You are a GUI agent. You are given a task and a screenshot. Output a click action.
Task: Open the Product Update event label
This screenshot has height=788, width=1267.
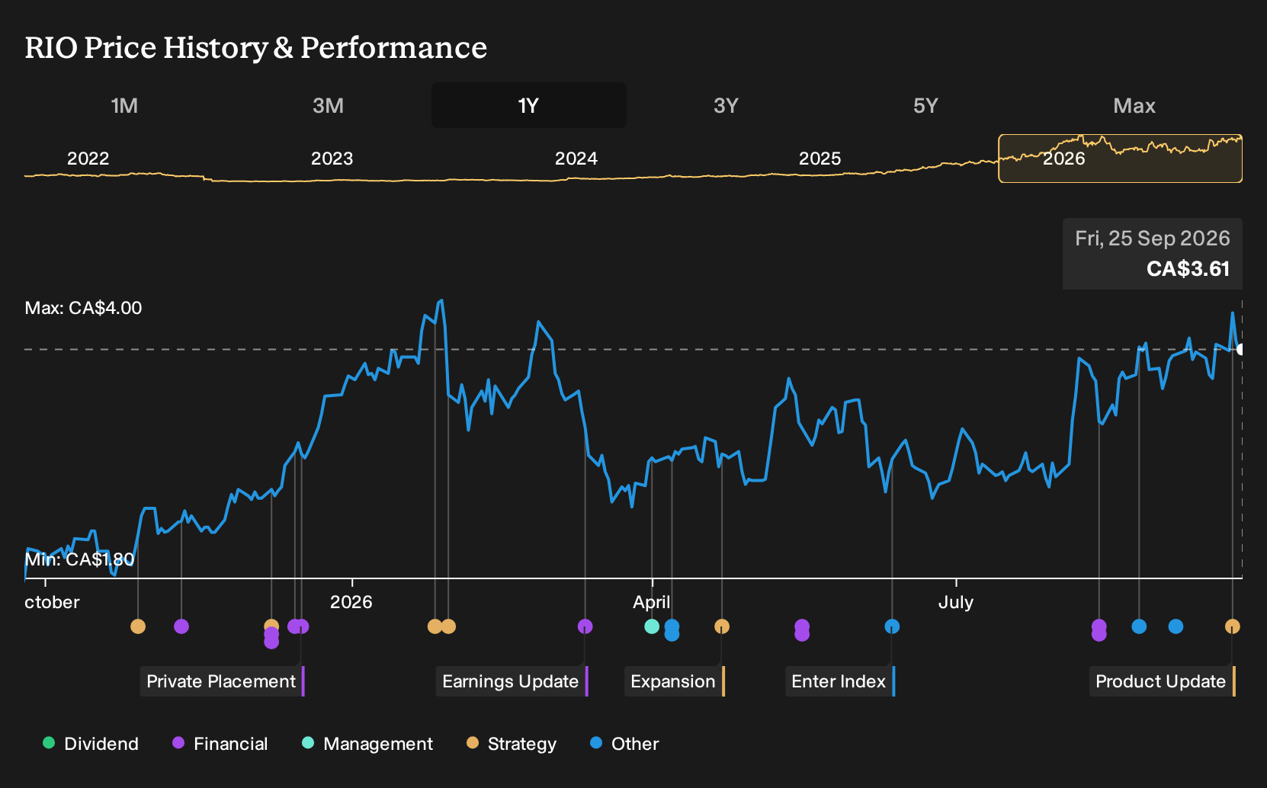coord(1162,681)
